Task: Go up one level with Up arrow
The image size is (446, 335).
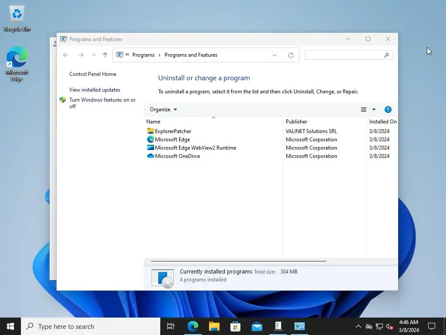Action: [x=105, y=55]
